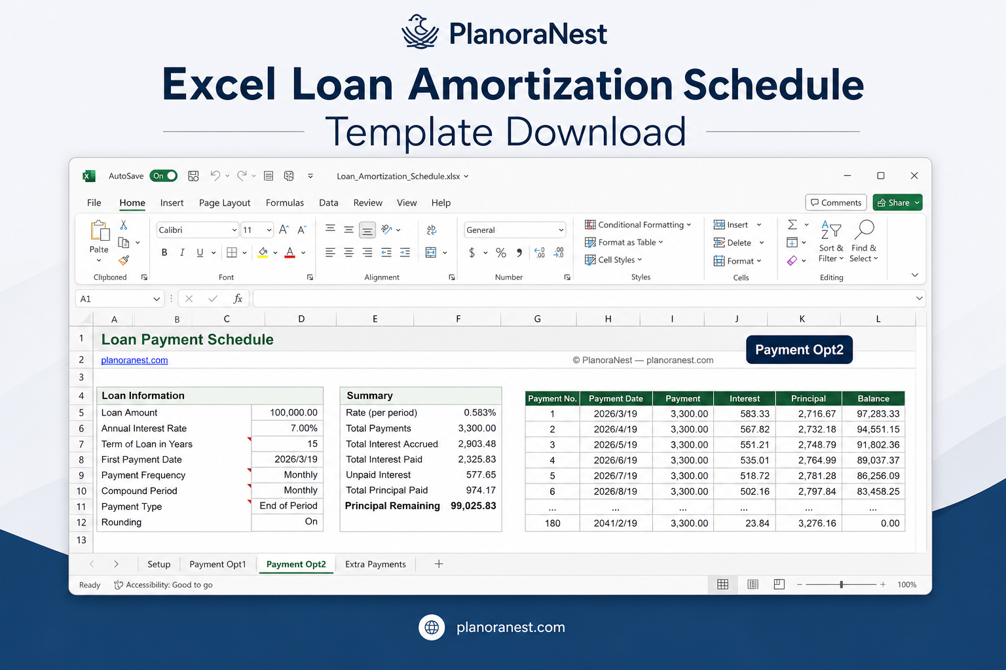This screenshot has width=1006, height=670.
Task: Apply Underline formatting
Action: [x=200, y=253]
